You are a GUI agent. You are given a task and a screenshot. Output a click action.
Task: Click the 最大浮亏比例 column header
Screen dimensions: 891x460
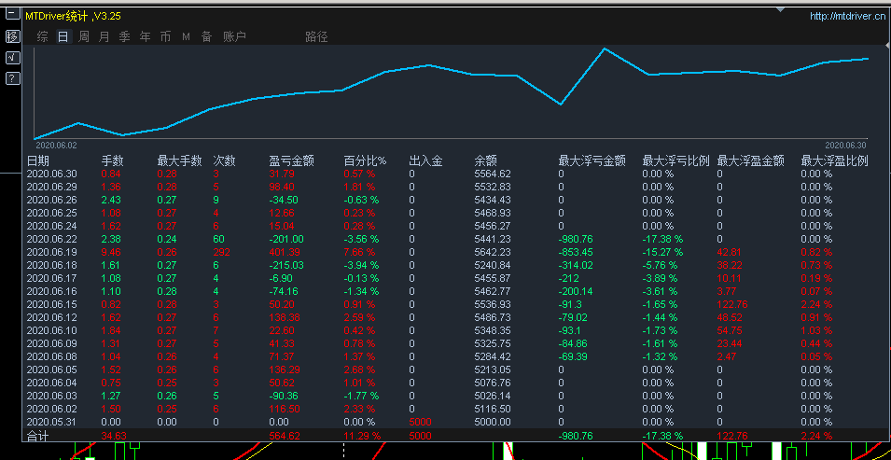click(676, 160)
